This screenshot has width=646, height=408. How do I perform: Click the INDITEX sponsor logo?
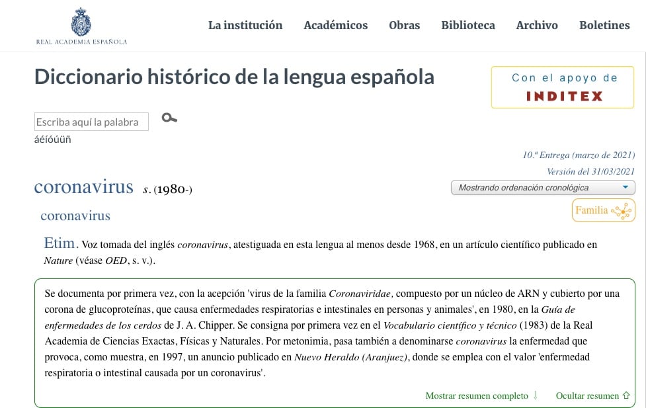564,96
